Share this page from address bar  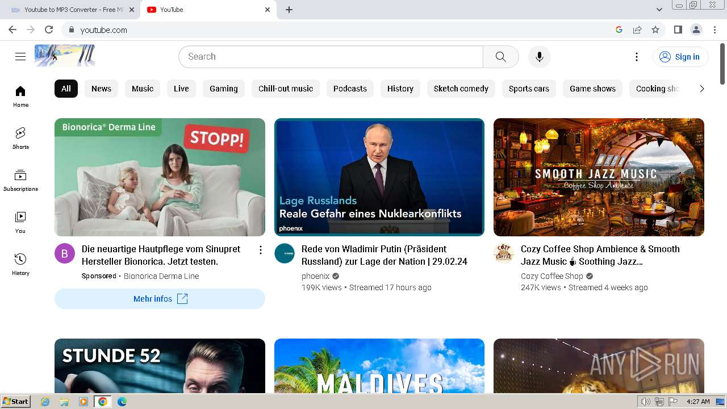coord(637,30)
